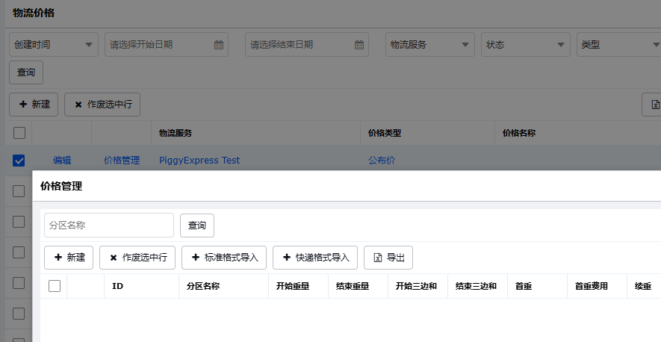This screenshot has height=342, width=661.
Task: Click 新建 button in 物流价格 toolbar
Action: coord(34,105)
